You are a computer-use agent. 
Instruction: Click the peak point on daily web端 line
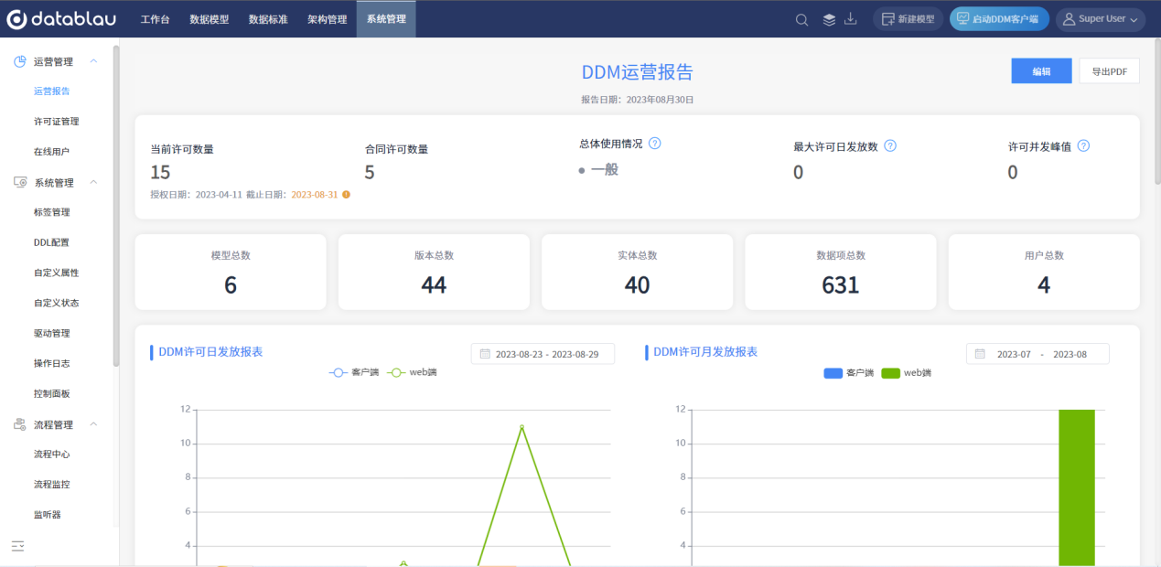click(521, 427)
